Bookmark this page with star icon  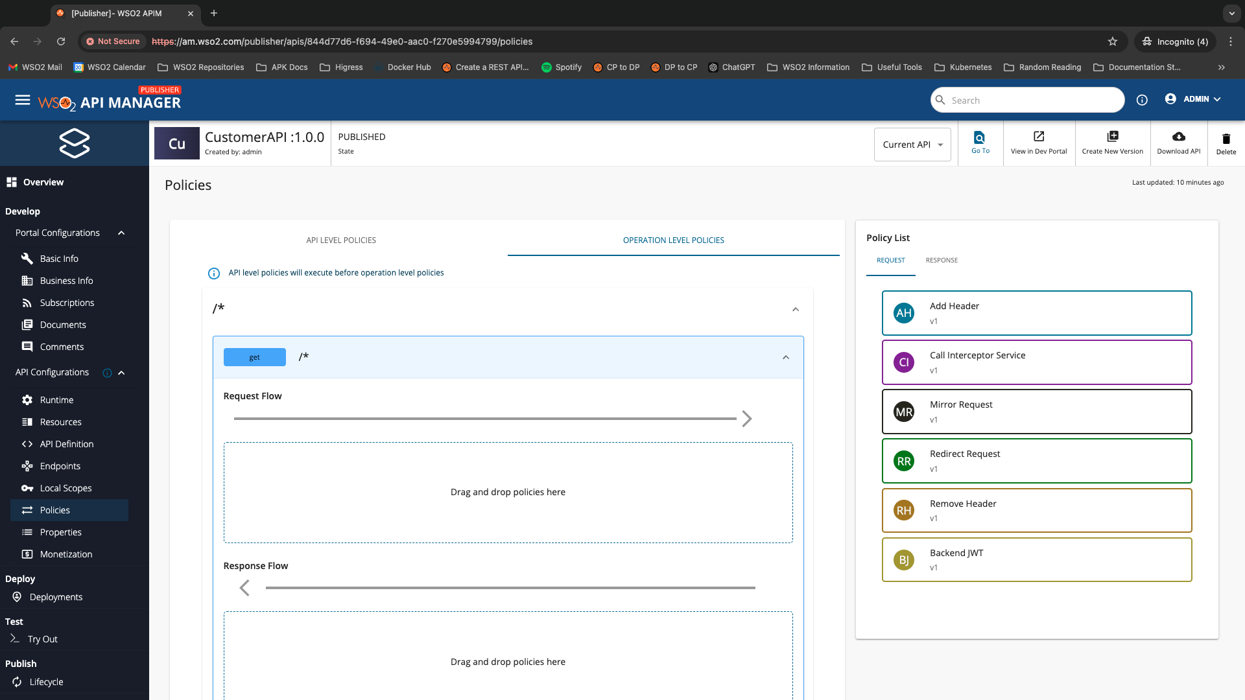pyautogui.click(x=1113, y=41)
